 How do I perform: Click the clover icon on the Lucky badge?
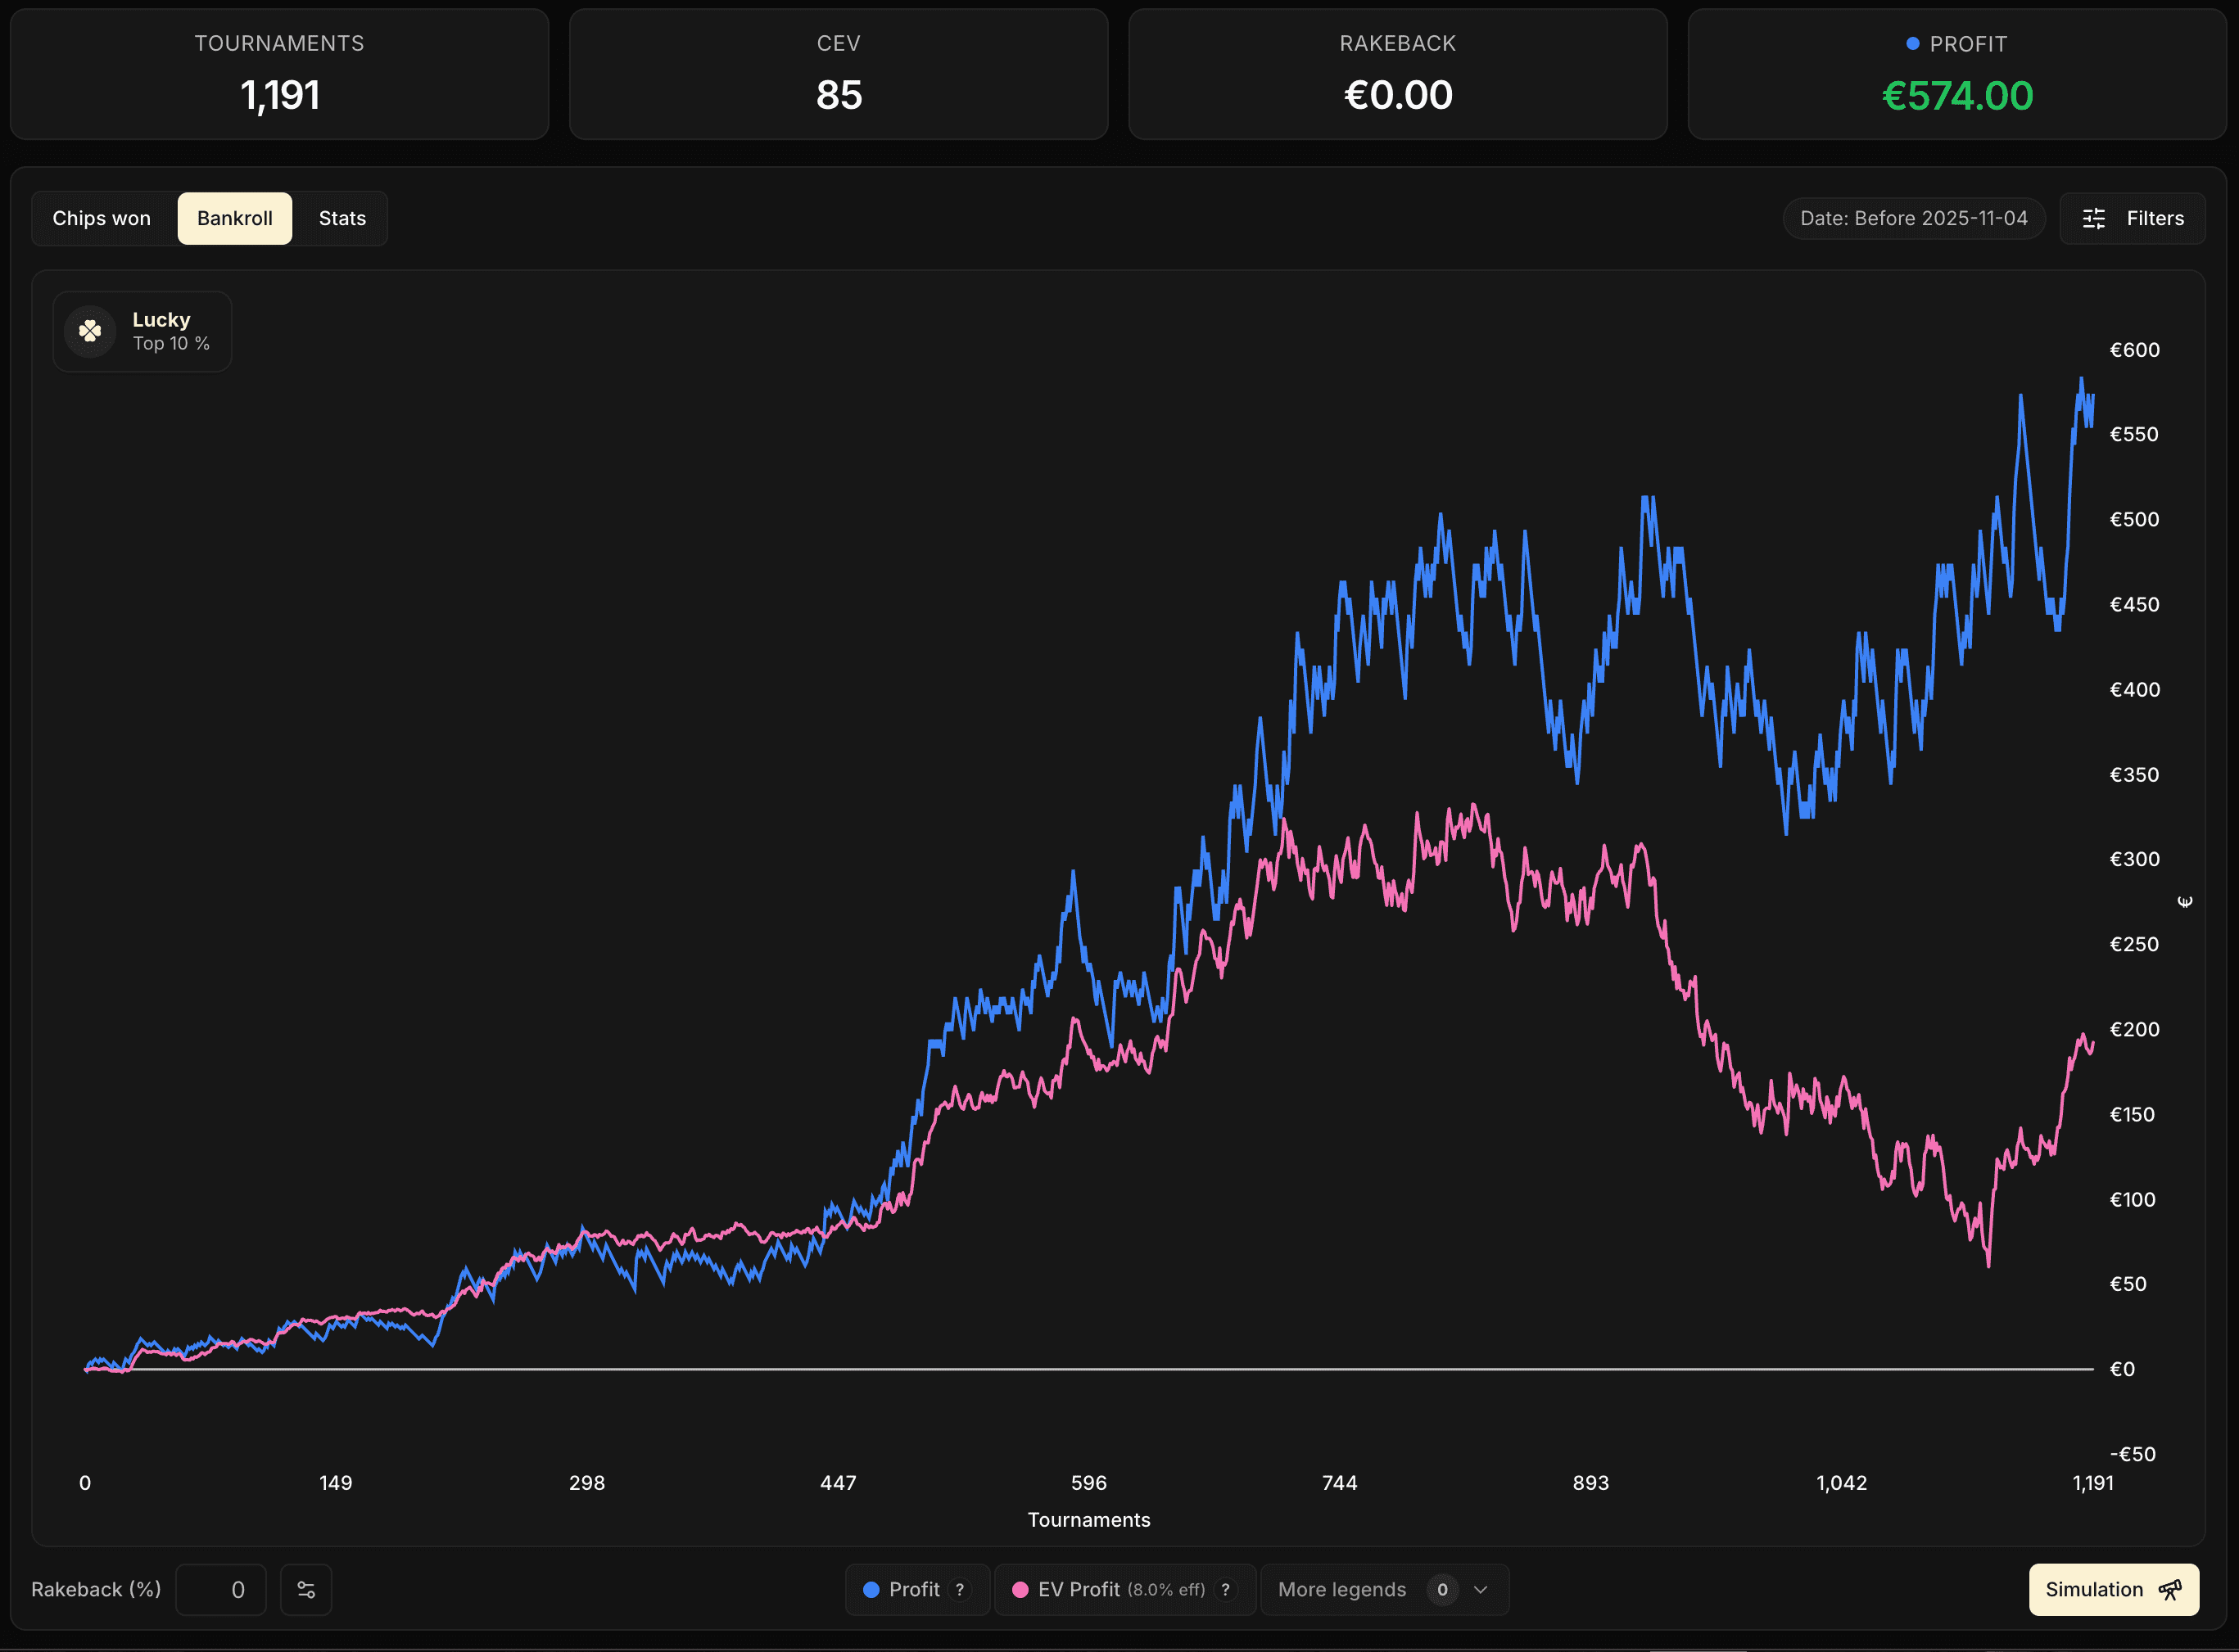(x=89, y=331)
